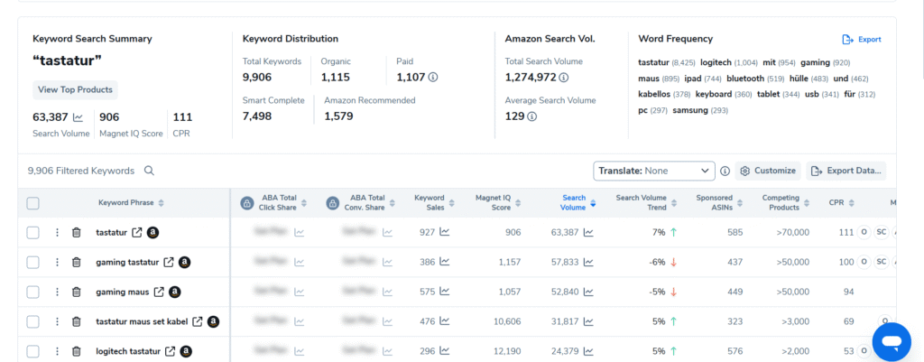Viewport: 924px width, 362px height.
Task: Open row options menu for tastatur
Action: pyautogui.click(x=57, y=233)
